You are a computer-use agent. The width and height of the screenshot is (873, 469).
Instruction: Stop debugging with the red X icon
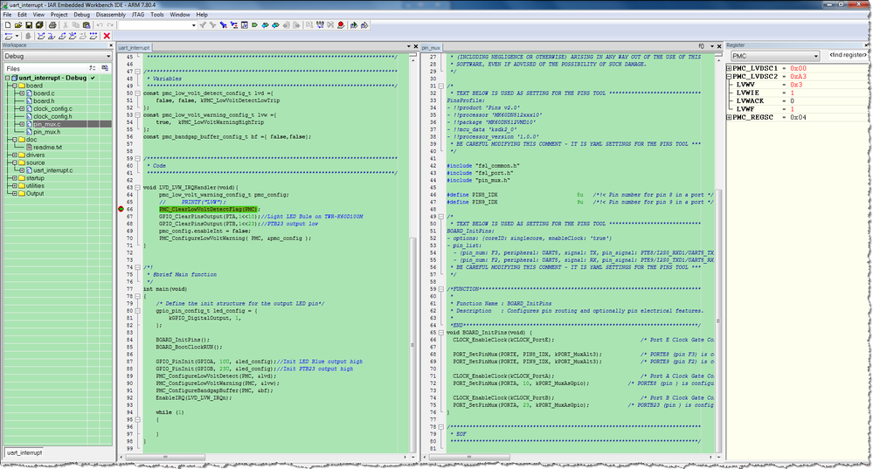coord(107,36)
